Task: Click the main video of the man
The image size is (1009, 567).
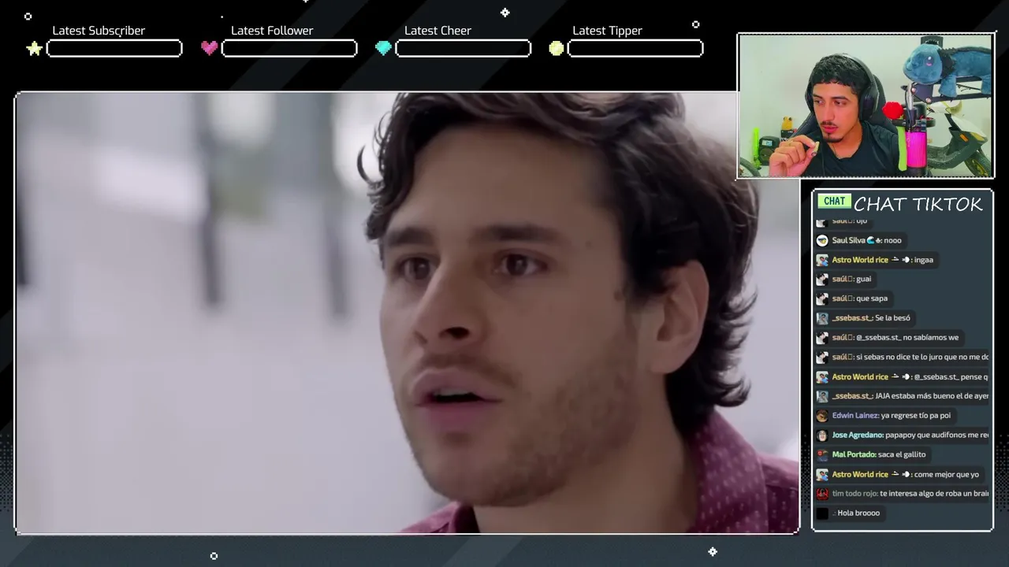Action: click(407, 313)
